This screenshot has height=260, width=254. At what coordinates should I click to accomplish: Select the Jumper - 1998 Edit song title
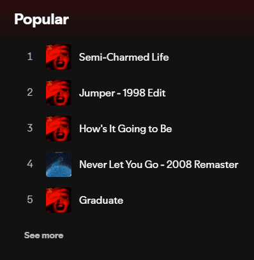pyautogui.click(x=123, y=93)
